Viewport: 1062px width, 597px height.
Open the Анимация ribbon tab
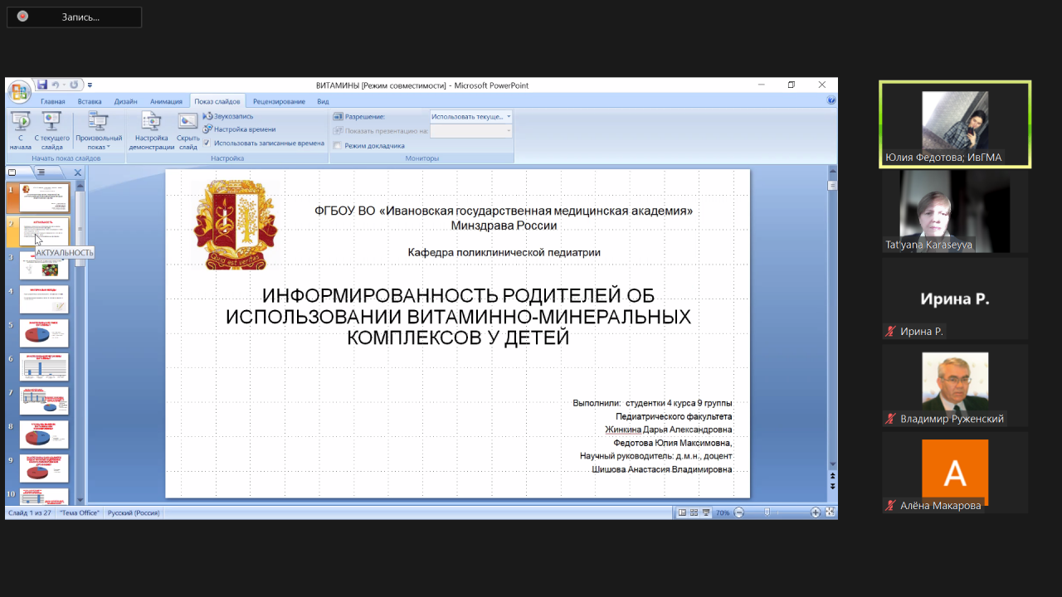[166, 101]
